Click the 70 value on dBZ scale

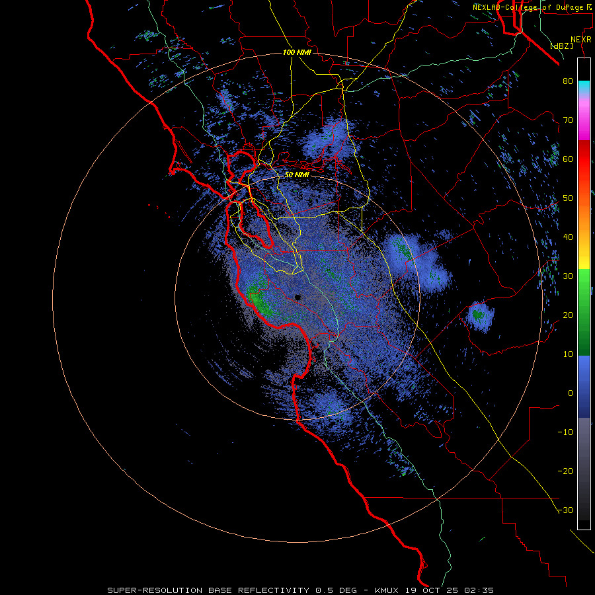pos(568,120)
